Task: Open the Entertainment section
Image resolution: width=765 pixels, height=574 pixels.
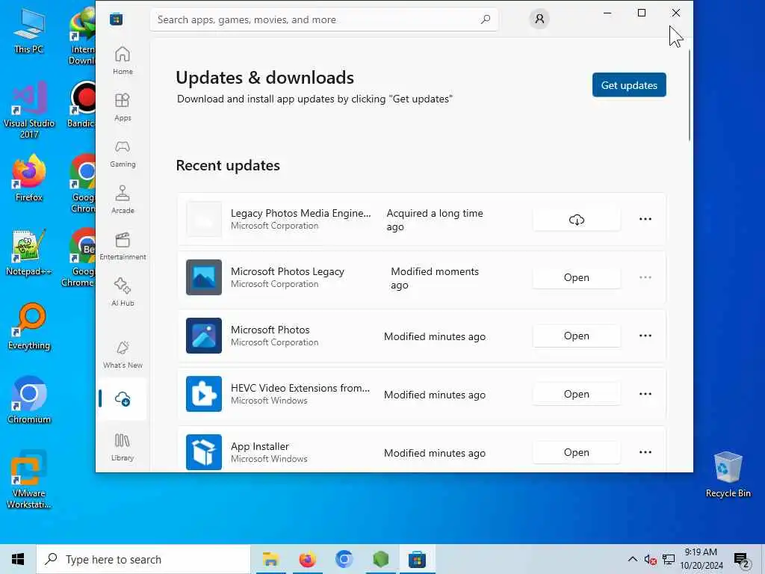Action: 123,246
